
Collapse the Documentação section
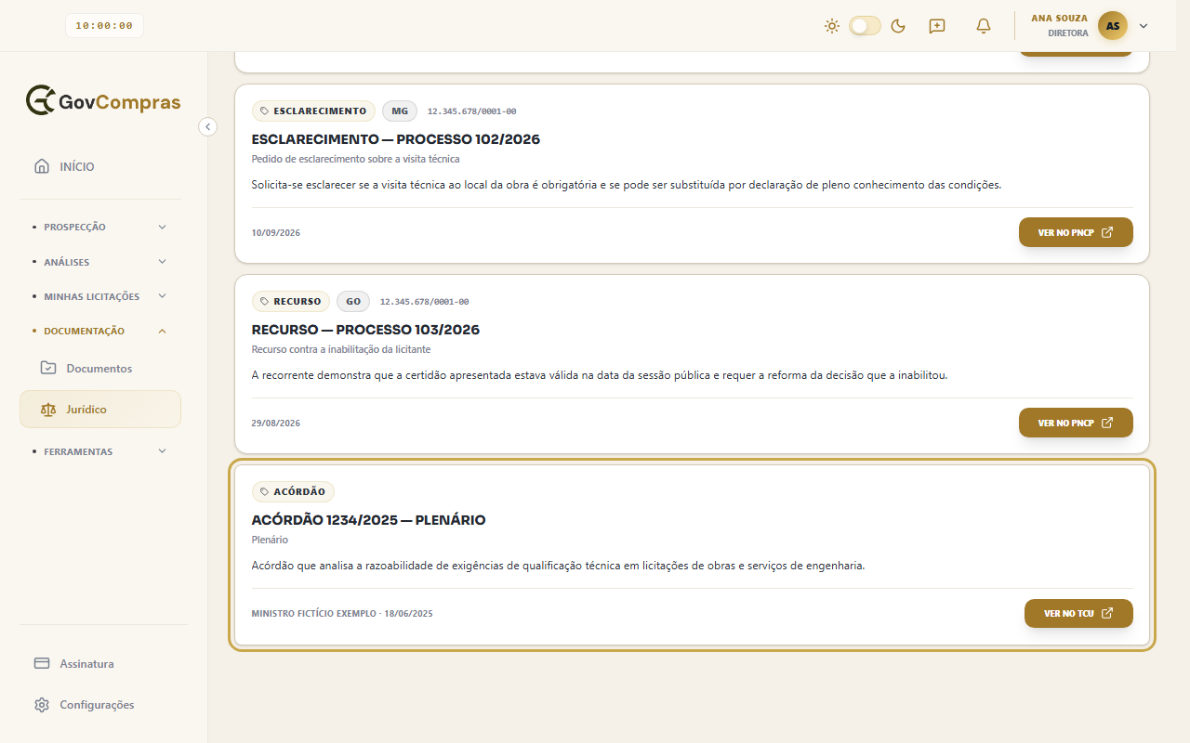(99, 331)
